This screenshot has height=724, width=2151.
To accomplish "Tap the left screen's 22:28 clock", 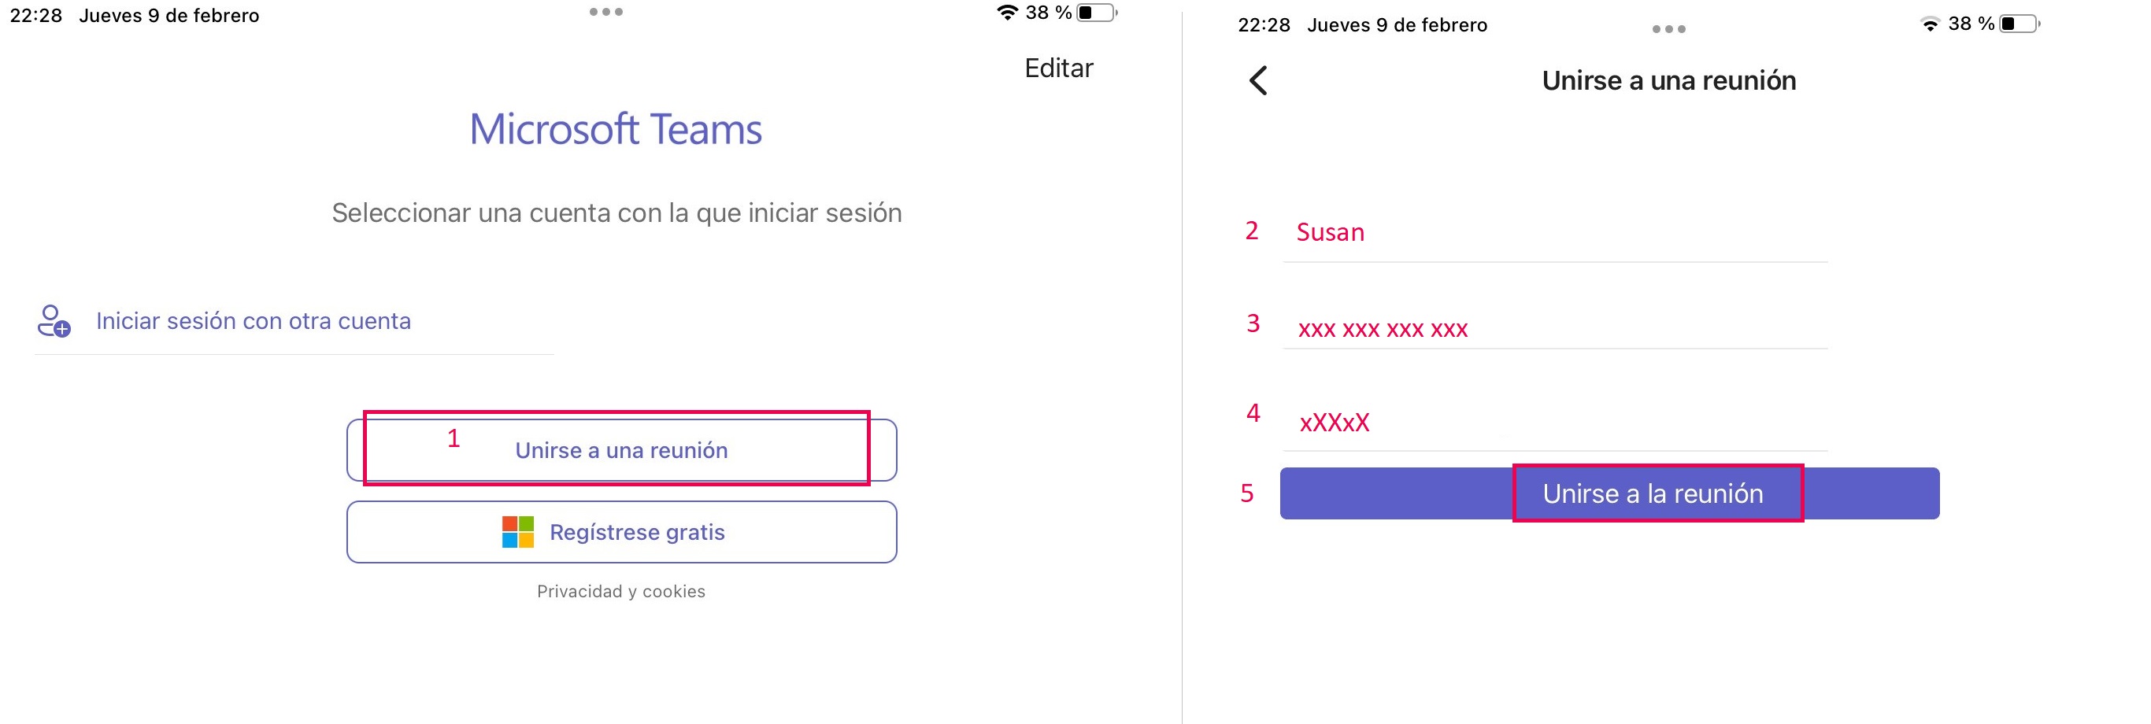I will coord(36,16).
